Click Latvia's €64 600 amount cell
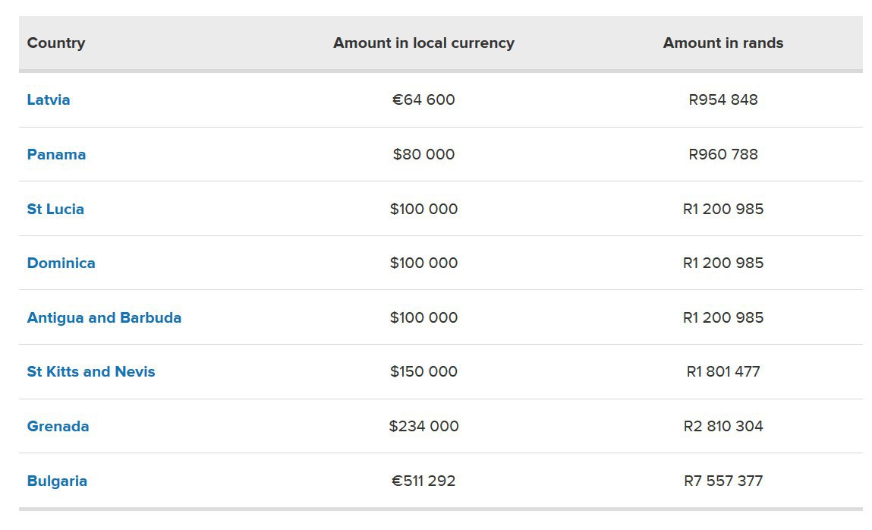Viewport: 872px width, 530px height. (x=423, y=99)
